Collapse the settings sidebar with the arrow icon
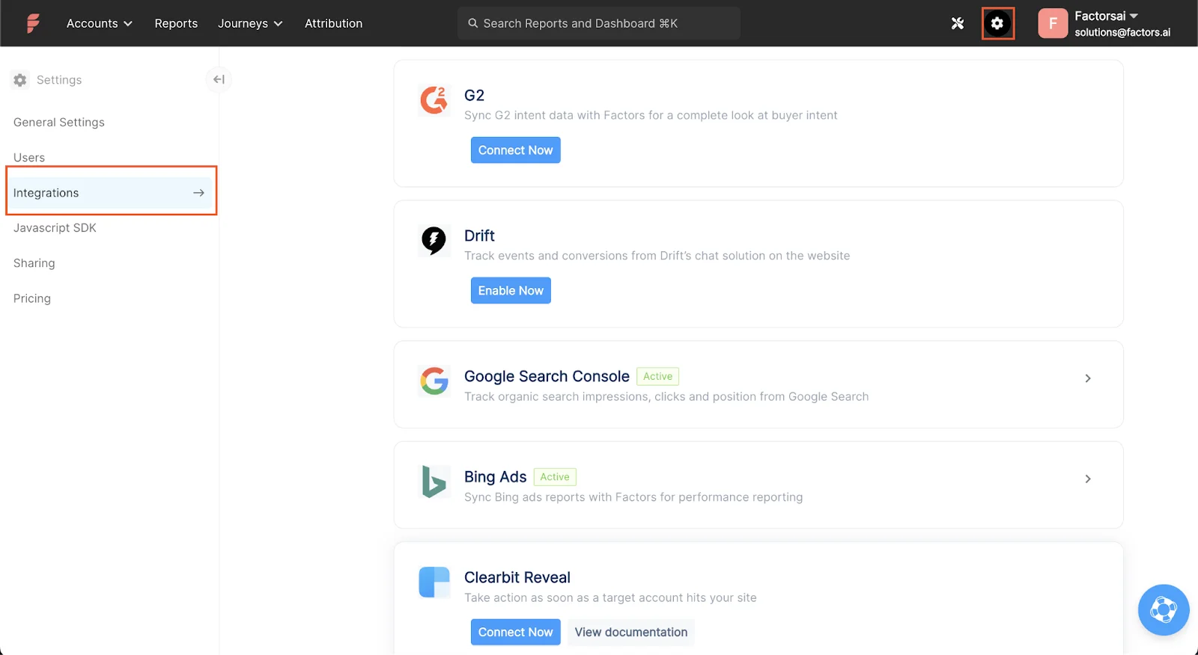Screen dimensions: 1198x655 tap(219, 79)
